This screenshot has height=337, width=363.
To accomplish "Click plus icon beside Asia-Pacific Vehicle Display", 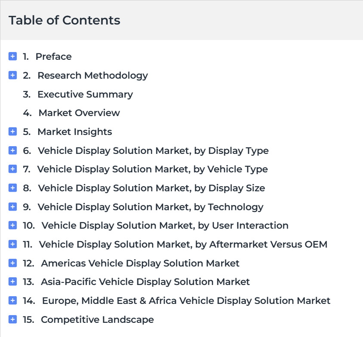I will point(12,282).
